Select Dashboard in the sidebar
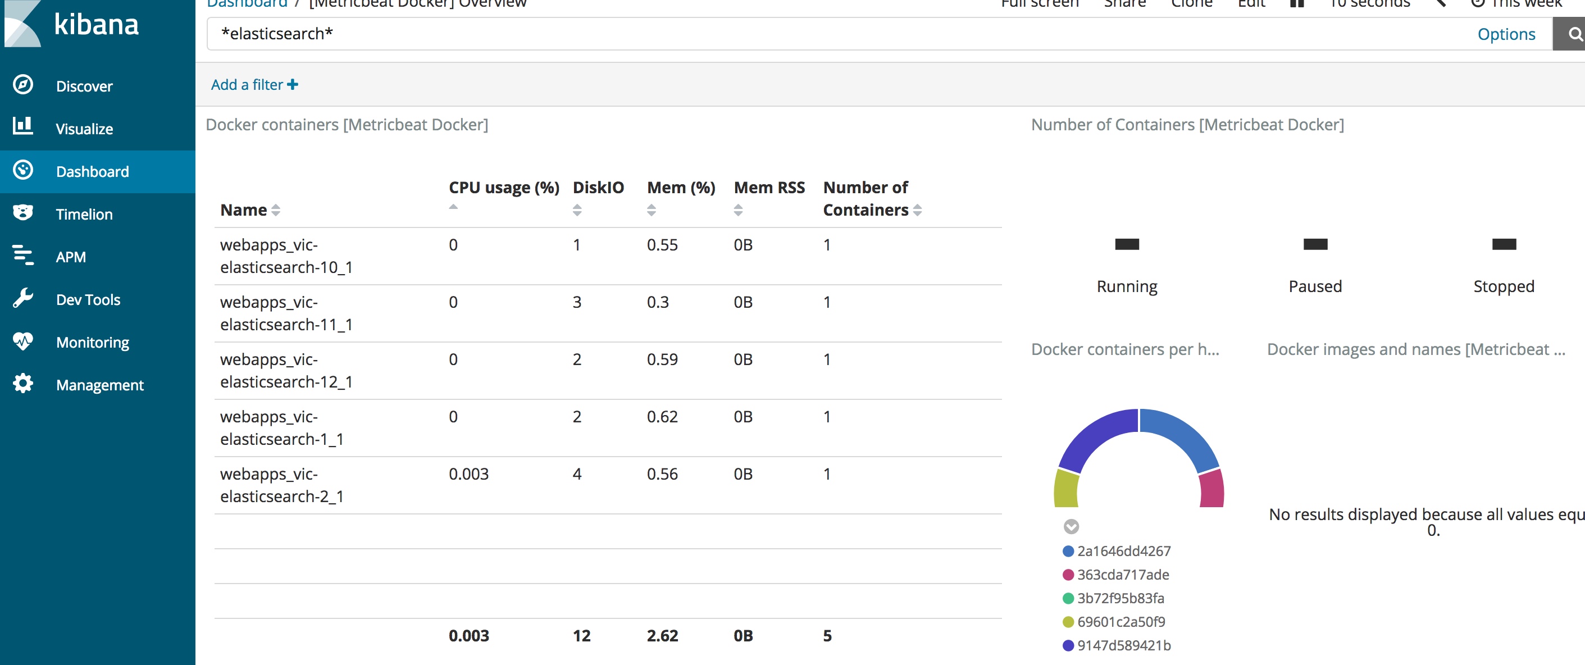 [92, 172]
